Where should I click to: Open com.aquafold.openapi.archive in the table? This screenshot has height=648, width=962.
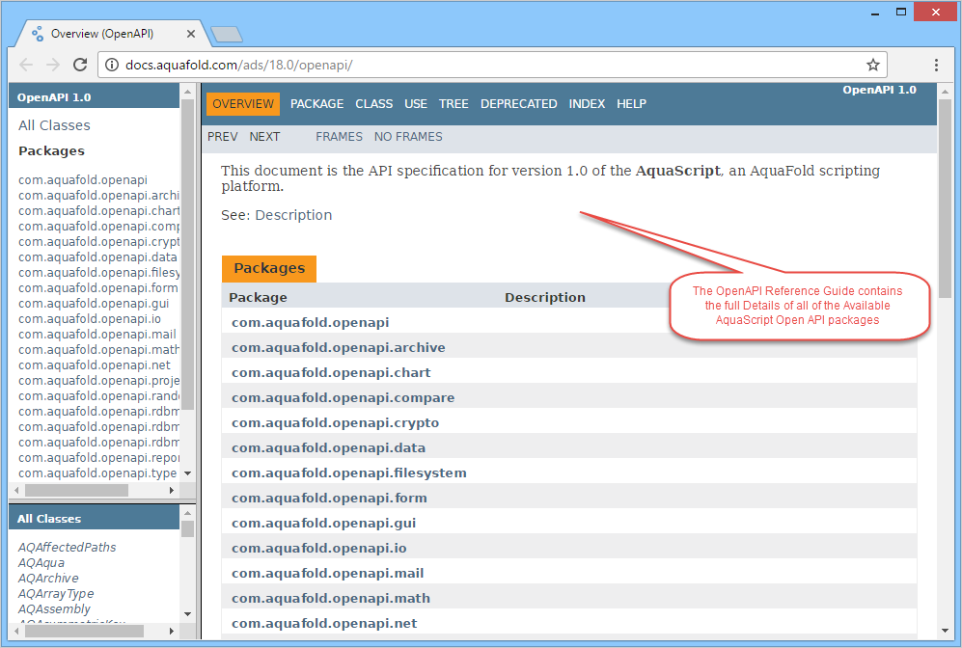[339, 347]
